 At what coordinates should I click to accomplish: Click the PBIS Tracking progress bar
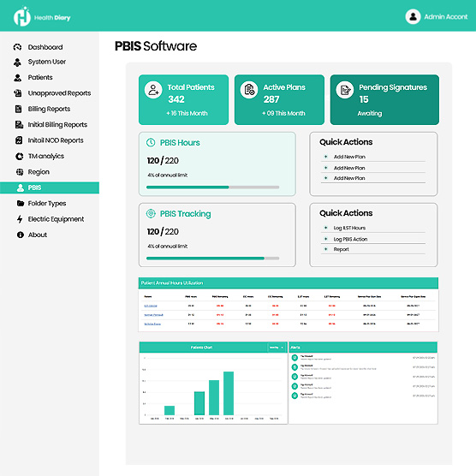coord(212,259)
